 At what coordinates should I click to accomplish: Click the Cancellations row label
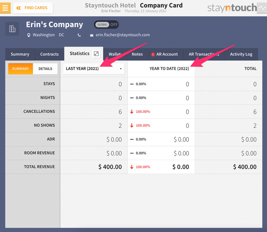pos(39,111)
